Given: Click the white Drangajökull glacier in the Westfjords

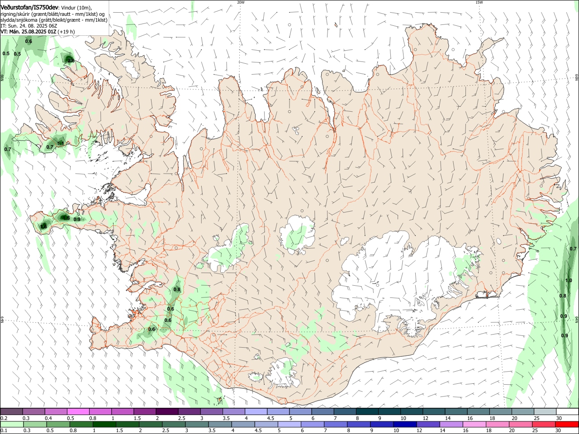Looking at the screenshot, I should (131, 69).
